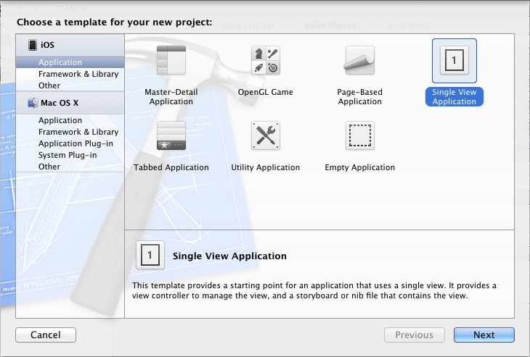530x357 pixels.
Task: Click the 'Single View Application' description heading
Action: [x=229, y=256]
